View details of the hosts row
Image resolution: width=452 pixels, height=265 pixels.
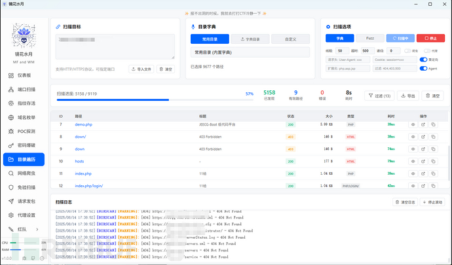(x=413, y=162)
